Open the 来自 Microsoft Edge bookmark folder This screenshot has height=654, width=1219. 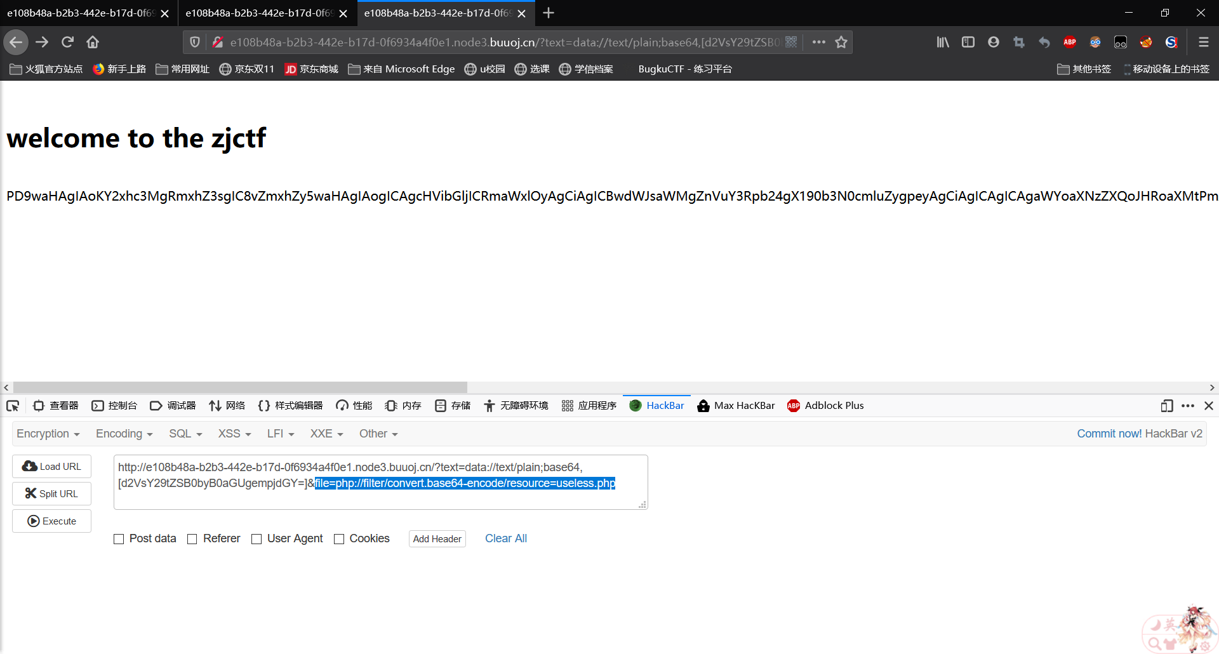(401, 69)
